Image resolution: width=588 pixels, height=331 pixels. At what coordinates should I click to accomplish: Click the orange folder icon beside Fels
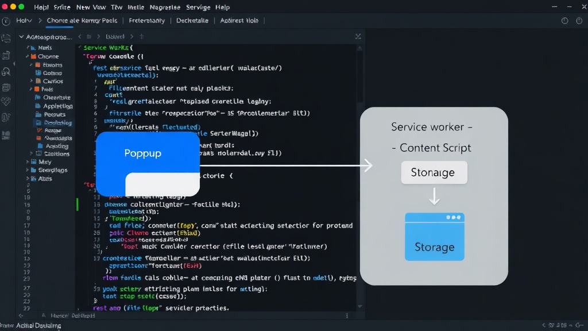click(x=37, y=89)
